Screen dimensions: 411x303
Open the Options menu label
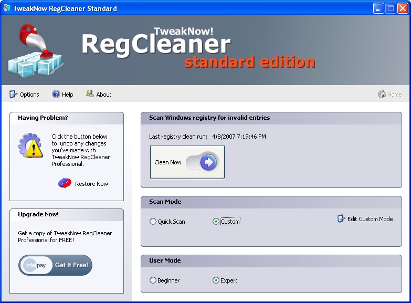point(29,95)
